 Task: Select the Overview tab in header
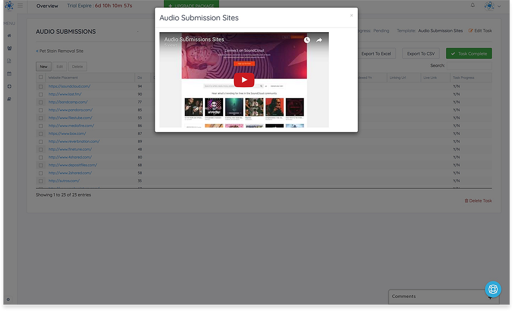[47, 6]
